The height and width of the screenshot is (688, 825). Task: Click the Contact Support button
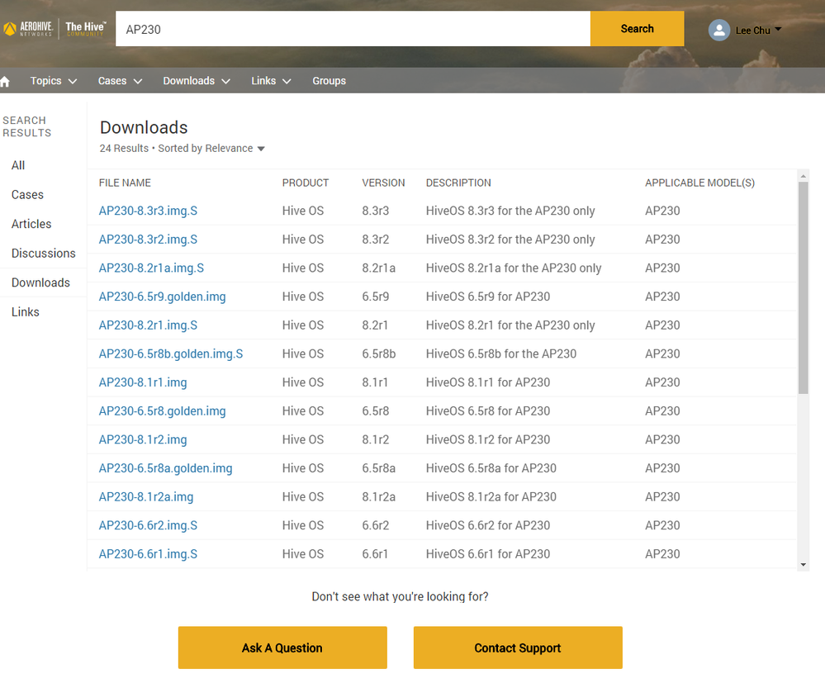(x=518, y=648)
